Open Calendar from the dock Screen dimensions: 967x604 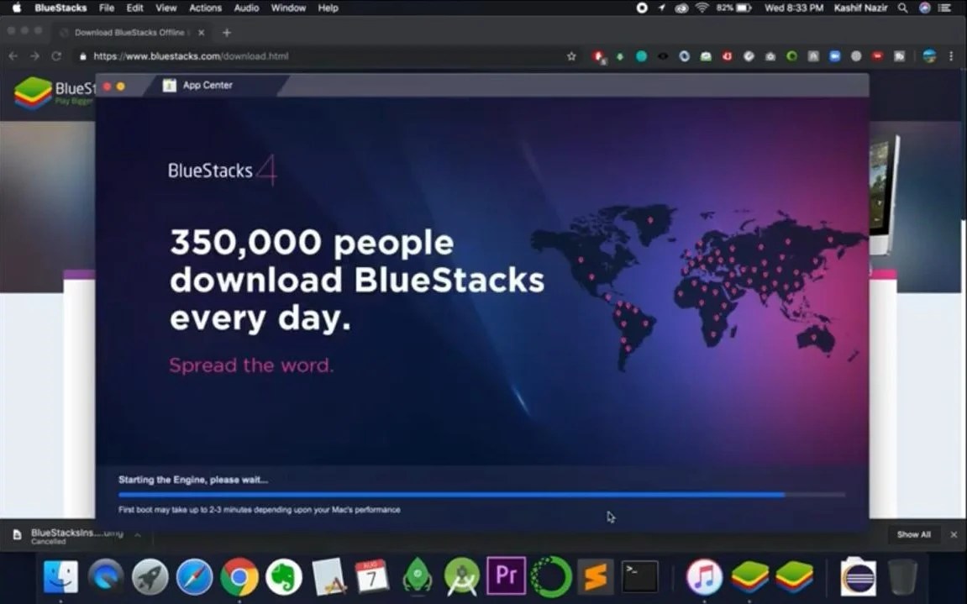[x=372, y=576]
